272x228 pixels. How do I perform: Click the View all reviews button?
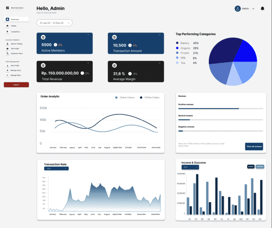point(254,147)
